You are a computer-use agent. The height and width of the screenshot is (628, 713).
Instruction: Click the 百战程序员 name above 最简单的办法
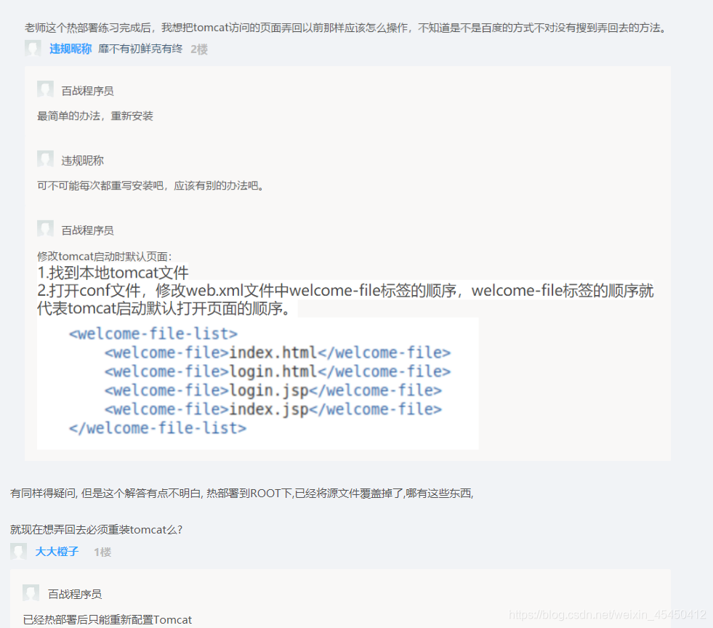pos(87,91)
